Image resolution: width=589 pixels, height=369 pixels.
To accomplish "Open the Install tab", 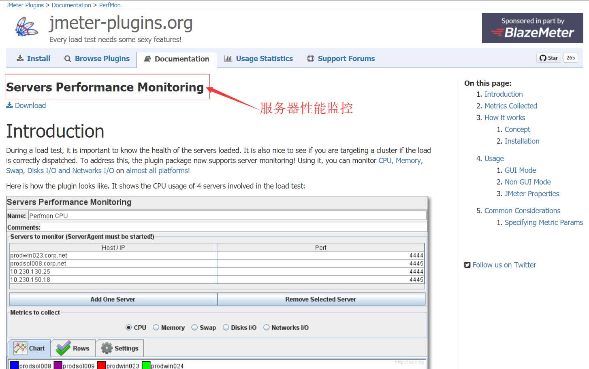I will pos(34,58).
